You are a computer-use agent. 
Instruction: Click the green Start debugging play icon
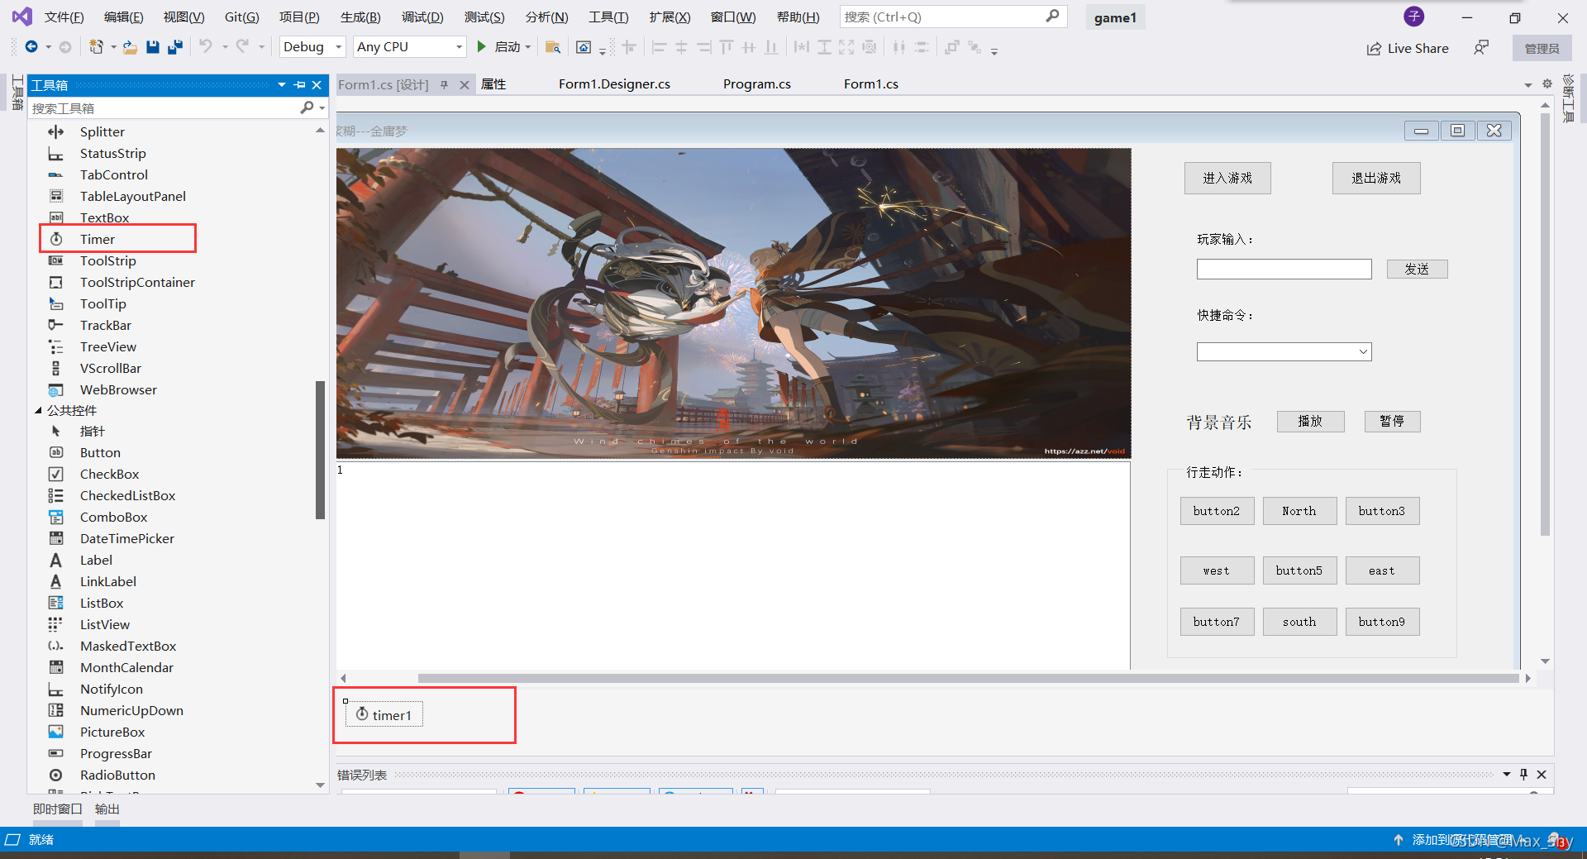pyautogui.click(x=481, y=47)
